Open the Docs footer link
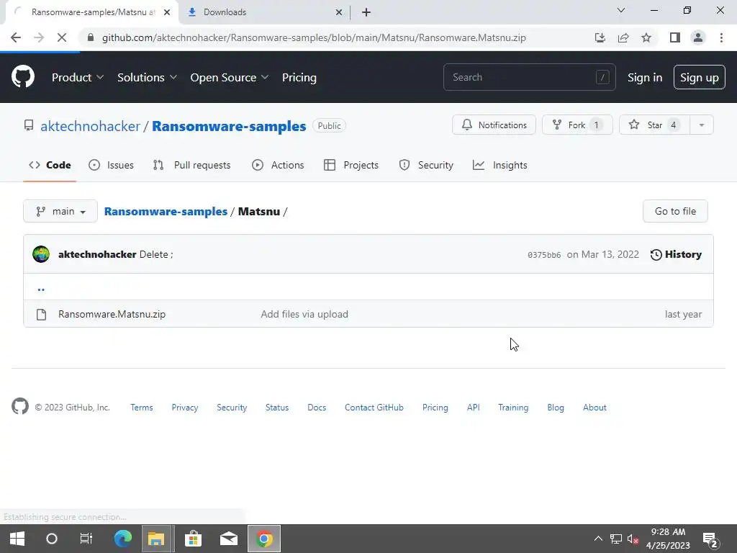Image resolution: width=737 pixels, height=553 pixels. [317, 408]
